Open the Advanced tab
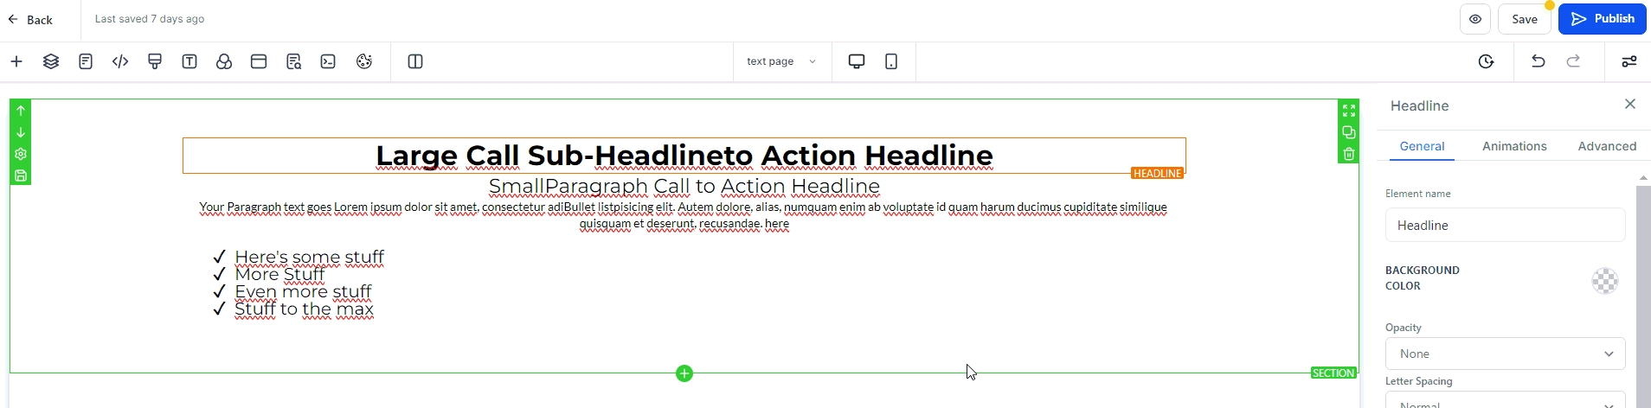 (1607, 146)
